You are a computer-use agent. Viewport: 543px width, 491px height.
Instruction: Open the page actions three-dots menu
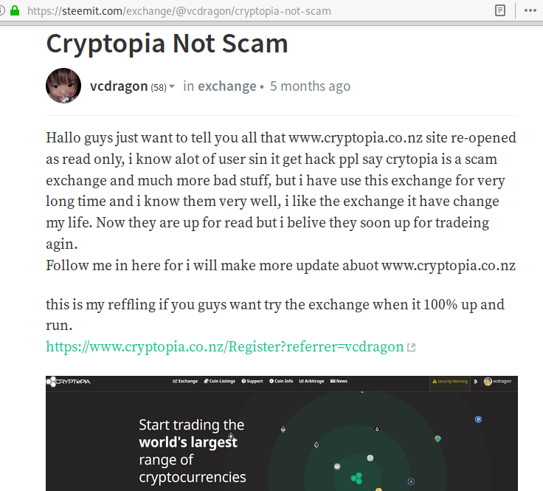tap(530, 10)
